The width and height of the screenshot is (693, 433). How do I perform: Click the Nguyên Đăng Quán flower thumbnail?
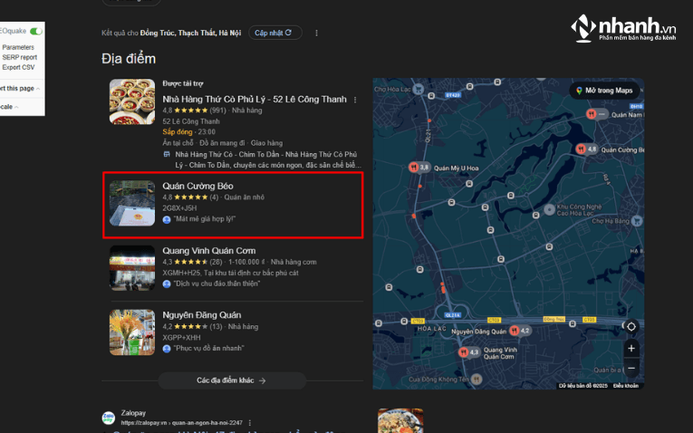132,332
